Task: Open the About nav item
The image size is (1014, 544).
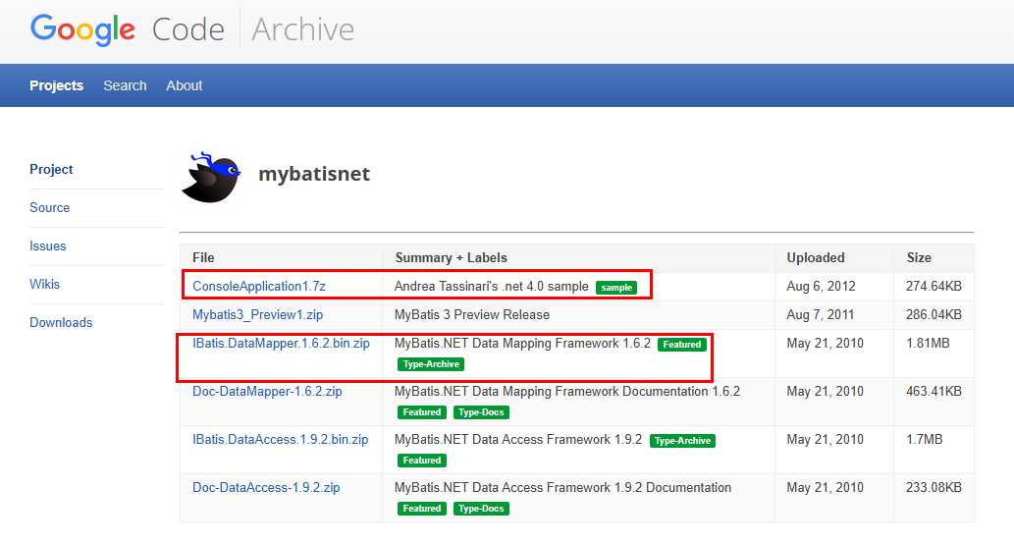Action: pyautogui.click(x=185, y=85)
